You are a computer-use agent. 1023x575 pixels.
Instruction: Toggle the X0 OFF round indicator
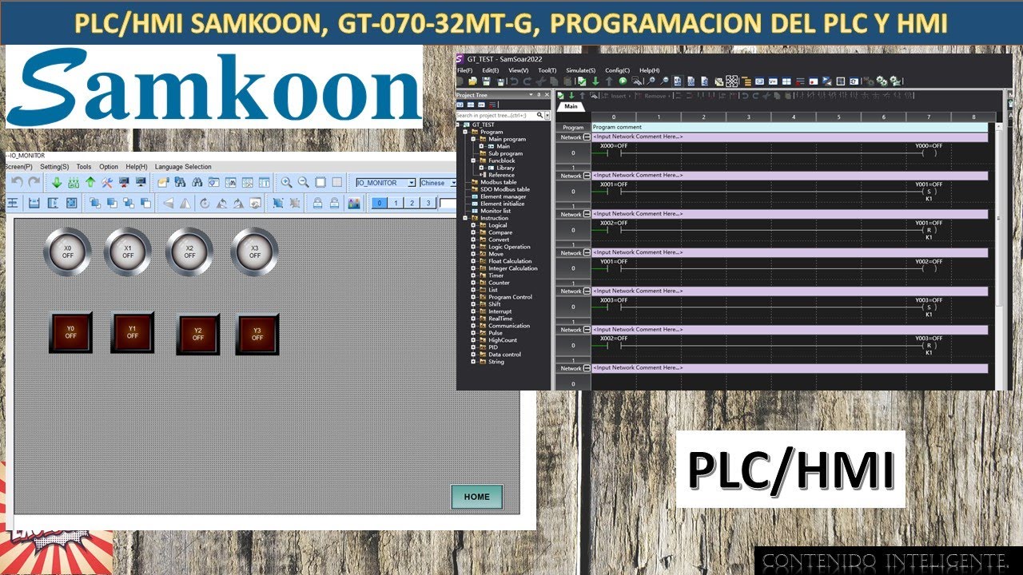pos(68,252)
